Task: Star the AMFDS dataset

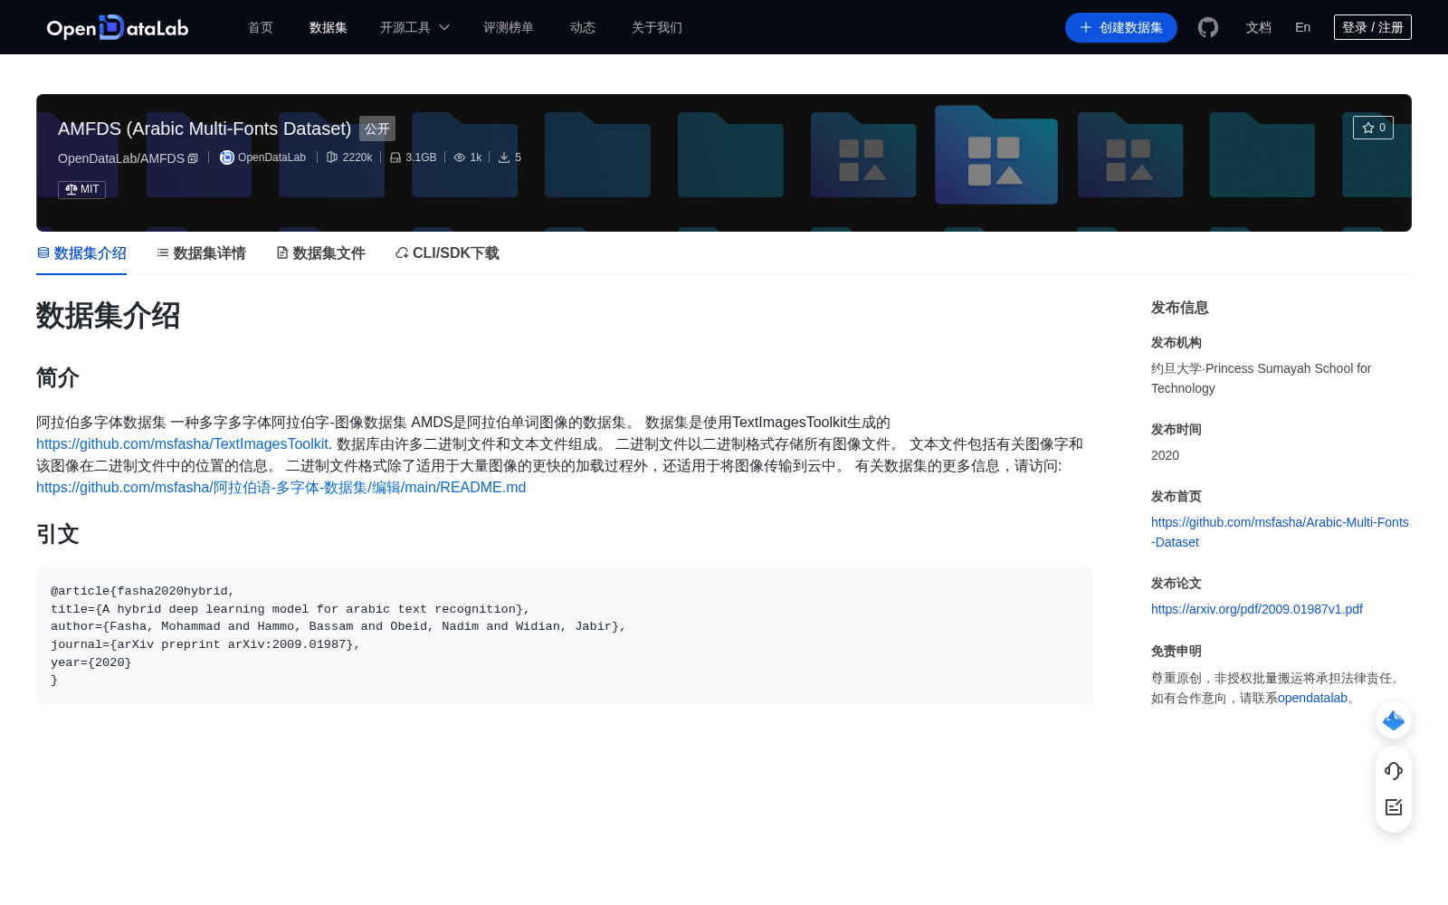Action: [1373, 128]
